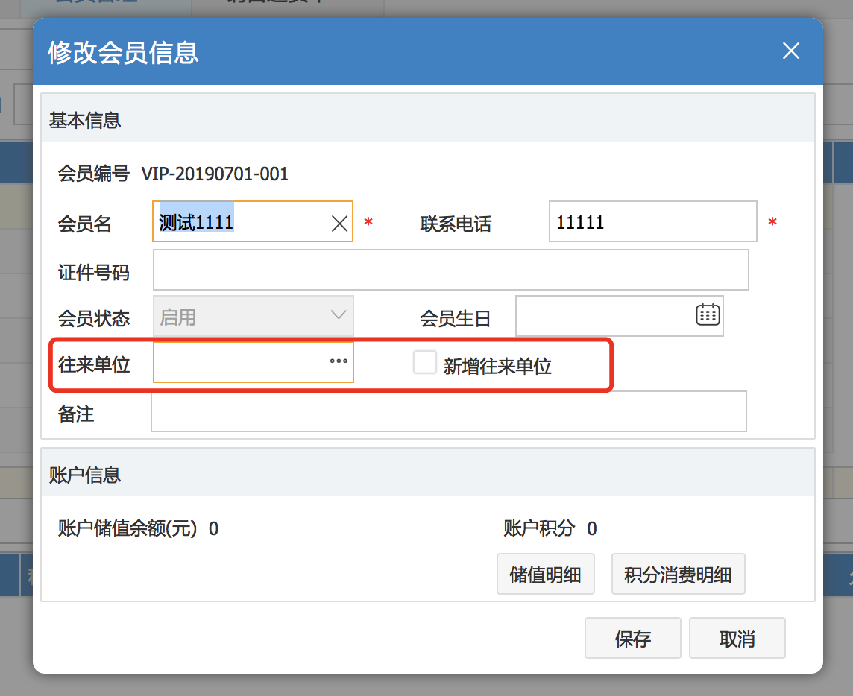
Task: Tick the 新增往来单位 checkbox
Action: pyautogui.click(x=425, y=362)
